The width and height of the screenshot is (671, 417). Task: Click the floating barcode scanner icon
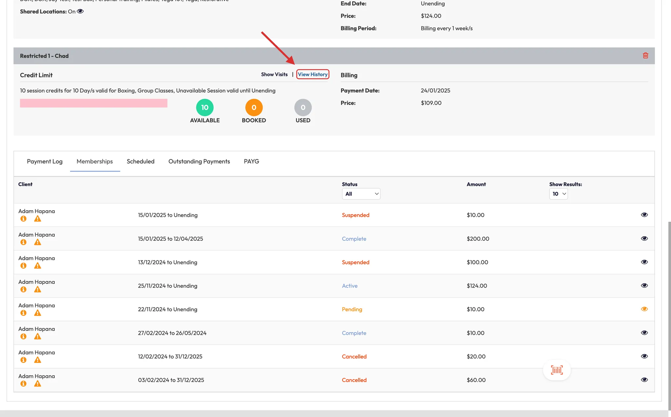(557, 370)
